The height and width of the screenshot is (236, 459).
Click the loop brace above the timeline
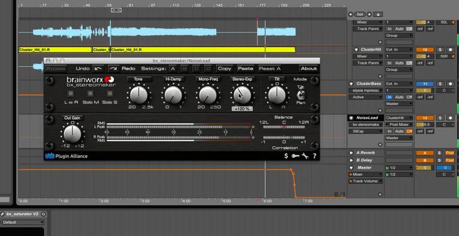[x=116, y=10]
